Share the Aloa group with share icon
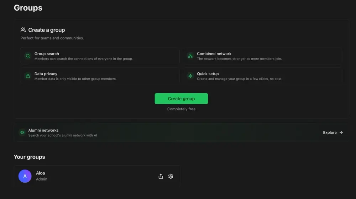 coord(161,176)
